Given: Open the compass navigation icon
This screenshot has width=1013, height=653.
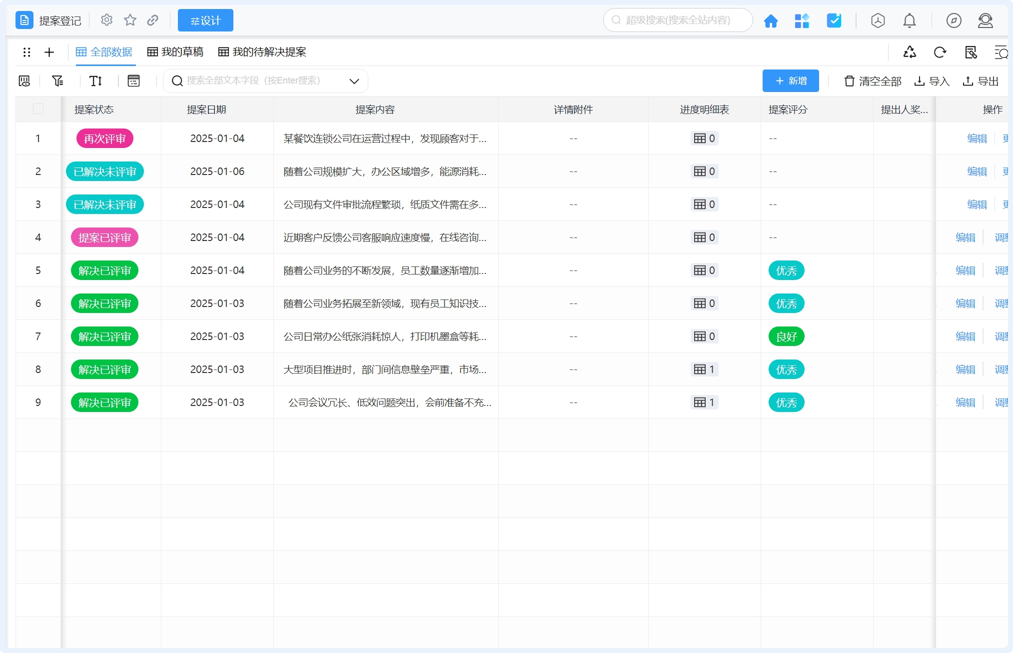Looking at the screenshot, I should [x=954, y=20].
